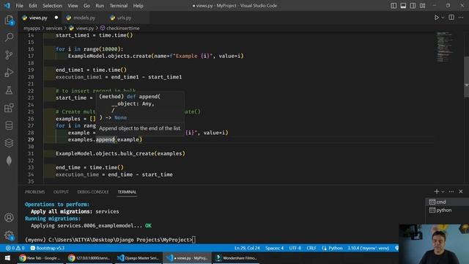Image resolution: width=469 pixels, height=264 pixels.
Task: Open the Accounts menu icon
Action: (x=9, y=218)
